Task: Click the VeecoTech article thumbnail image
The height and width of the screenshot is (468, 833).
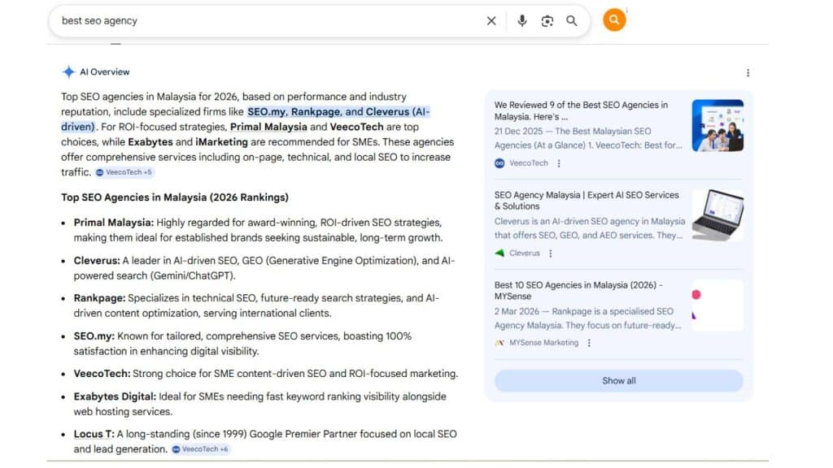Action: click(x=717, y=126)
